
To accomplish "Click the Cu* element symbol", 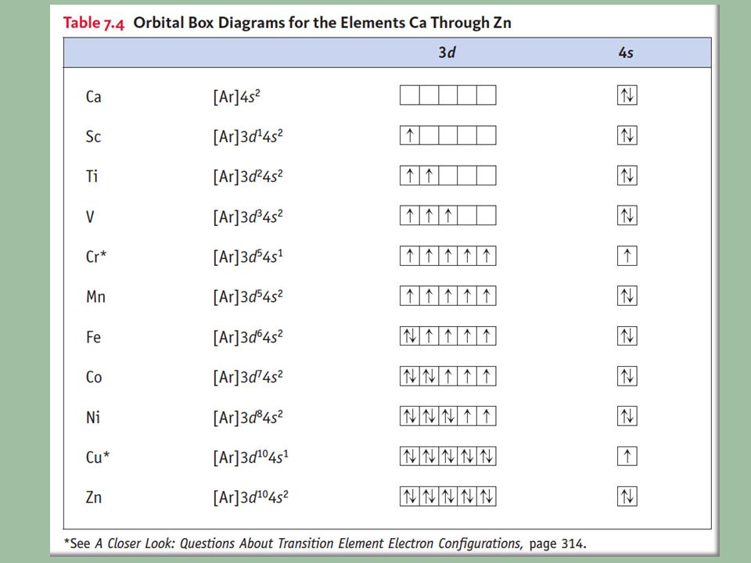I will 98,457.
